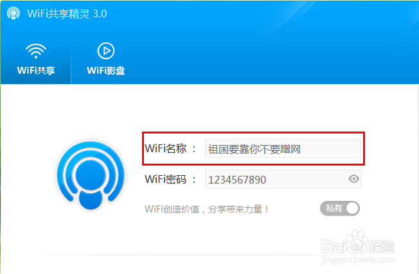
Task: Click the white knob of 私有 switch
Action: (x=352, y=209)
